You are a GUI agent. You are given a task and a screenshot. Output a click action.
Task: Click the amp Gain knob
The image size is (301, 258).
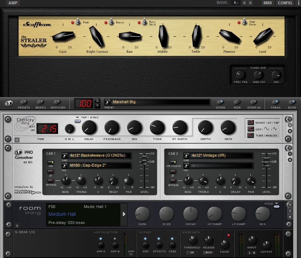[63, 36]
